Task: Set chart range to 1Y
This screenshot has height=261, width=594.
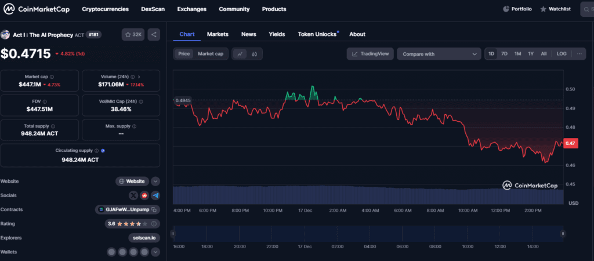Action: coord(531,54)
